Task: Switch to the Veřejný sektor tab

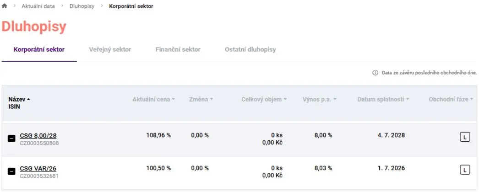Action: [110, 49]
